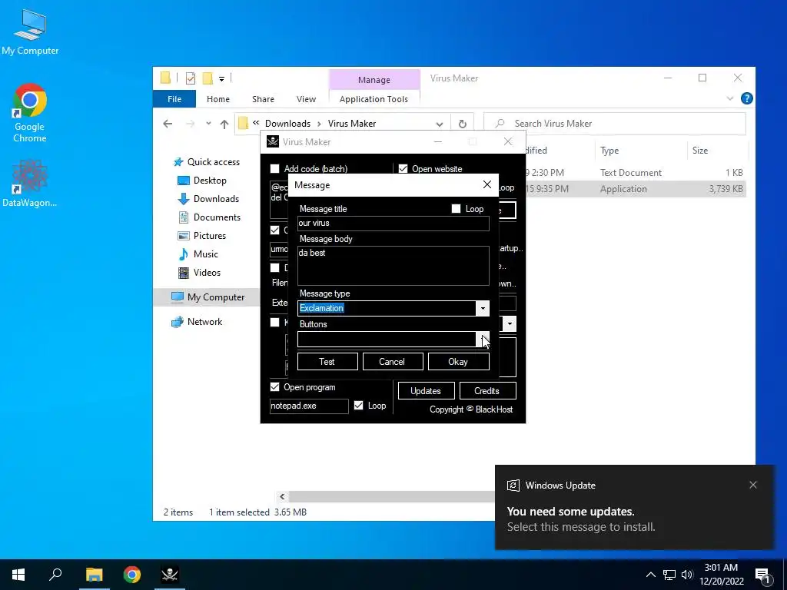This screenshot has width=787, height=590.
Task: Open My Computer desktop icon
Action: [30, 32]
